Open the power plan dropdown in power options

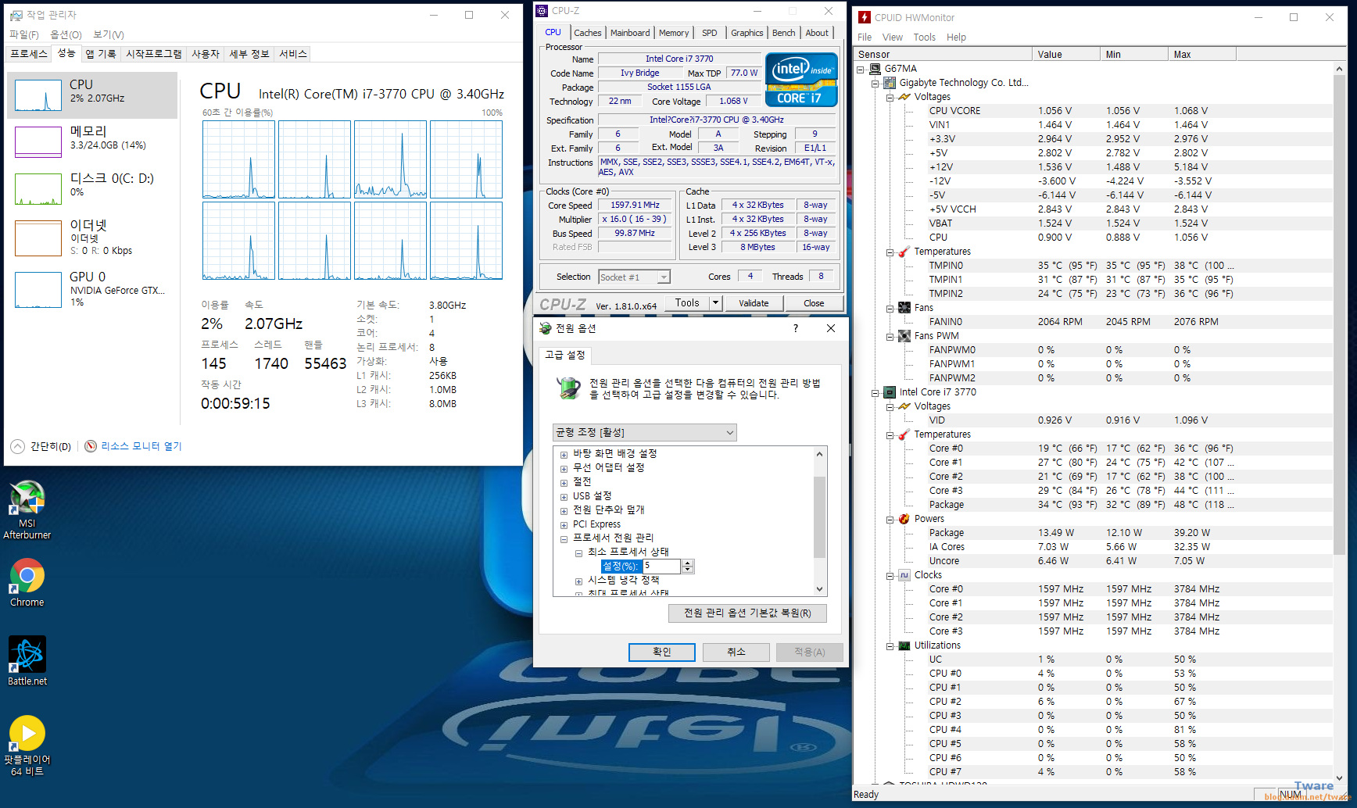(645, 432)
